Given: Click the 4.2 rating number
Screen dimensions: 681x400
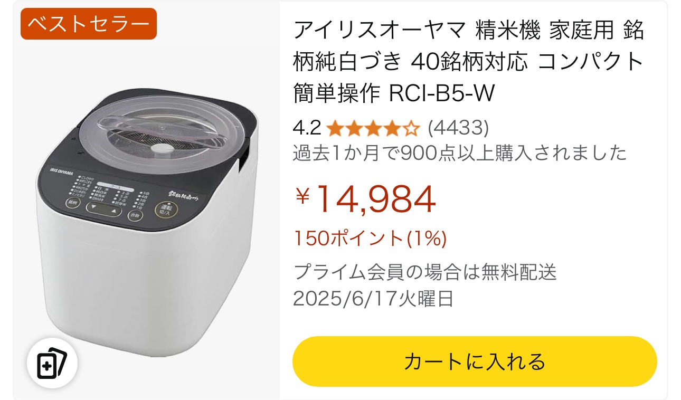Looking at the screenshot, I should 307,128.
